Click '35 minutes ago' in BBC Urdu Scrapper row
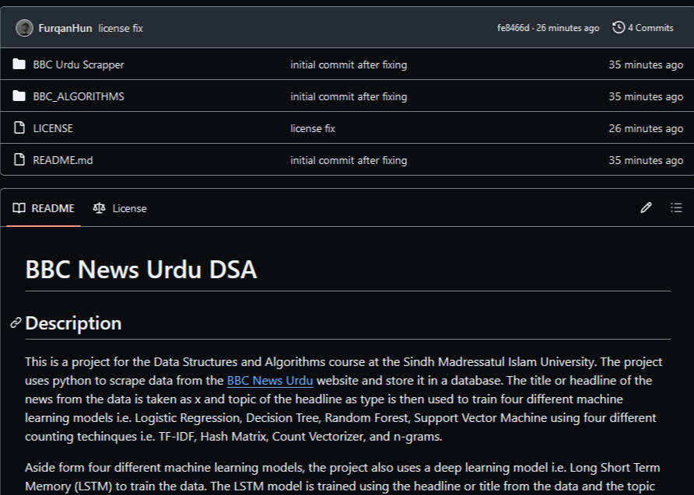Image resolution: width=694 pixels, height=495 pixels. [646, 64]
